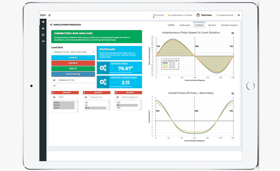Expand the Load Data dropdown
Screen dimensions: 280x171
coord(73,52)
